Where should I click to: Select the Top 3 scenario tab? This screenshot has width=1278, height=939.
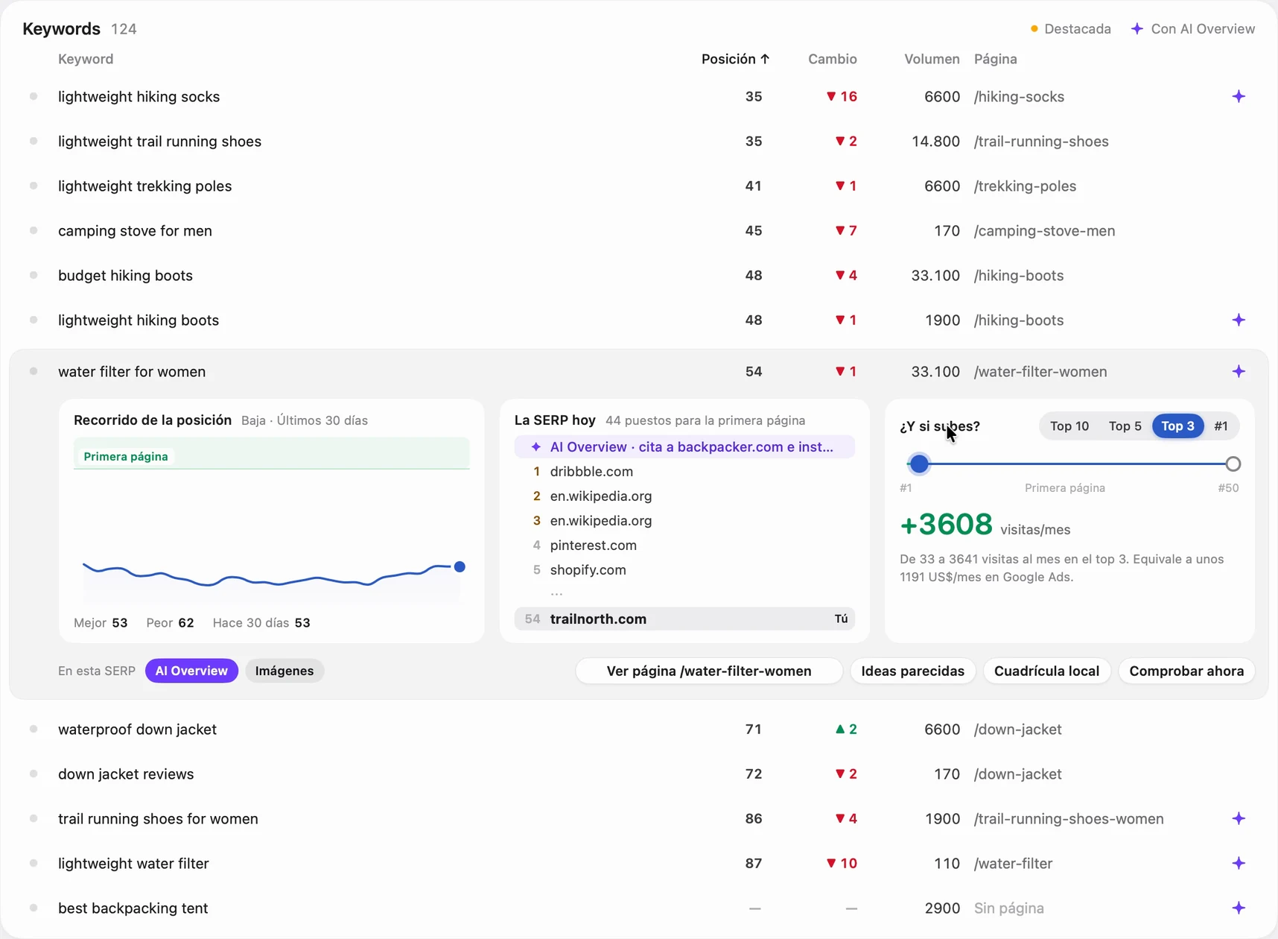point(1177,426)
